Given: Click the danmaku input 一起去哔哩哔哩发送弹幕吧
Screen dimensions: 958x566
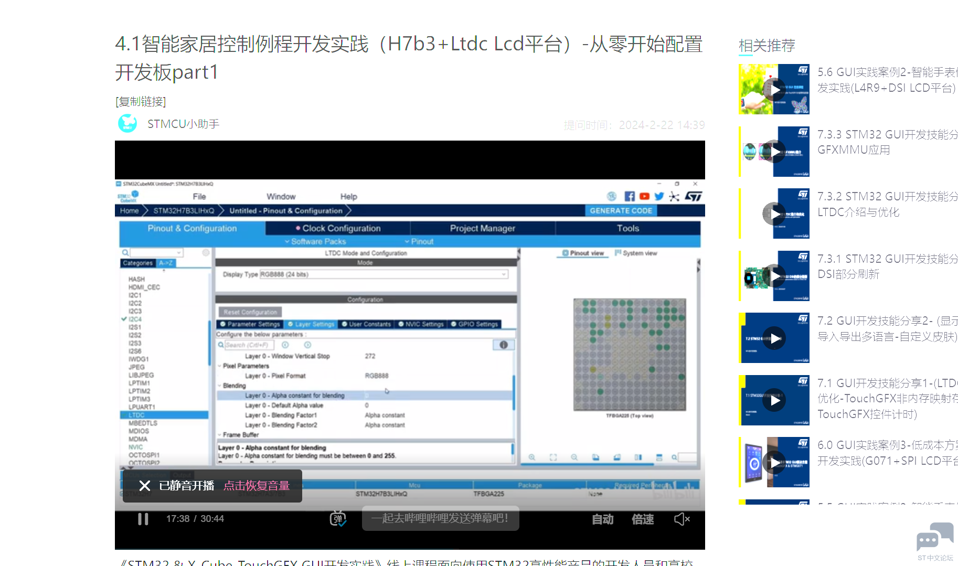Looking at the screenshot, I should coord(440,518).
